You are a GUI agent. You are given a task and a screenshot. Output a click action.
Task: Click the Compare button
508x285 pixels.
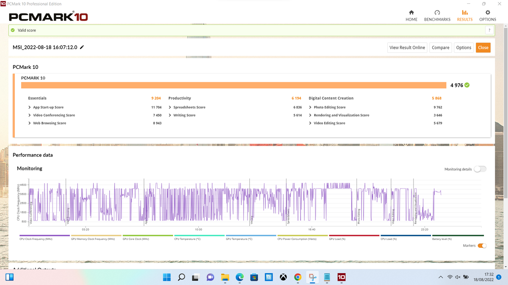(441, 48)
